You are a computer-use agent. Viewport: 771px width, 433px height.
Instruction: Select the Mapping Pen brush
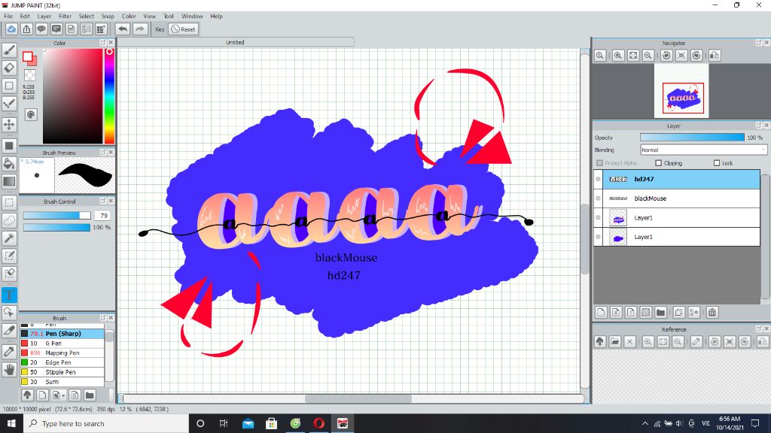62,353
